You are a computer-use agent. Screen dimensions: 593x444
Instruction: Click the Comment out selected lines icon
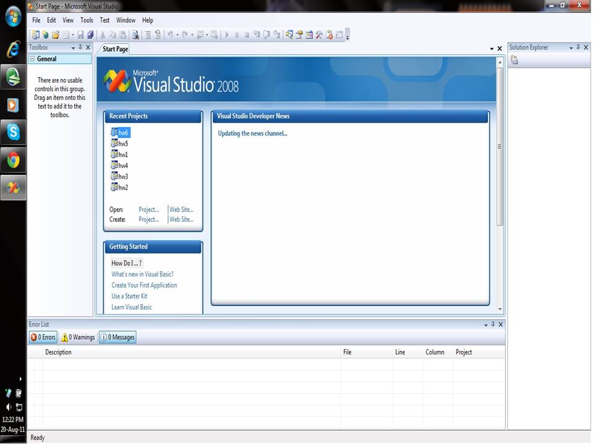[148, 35]
